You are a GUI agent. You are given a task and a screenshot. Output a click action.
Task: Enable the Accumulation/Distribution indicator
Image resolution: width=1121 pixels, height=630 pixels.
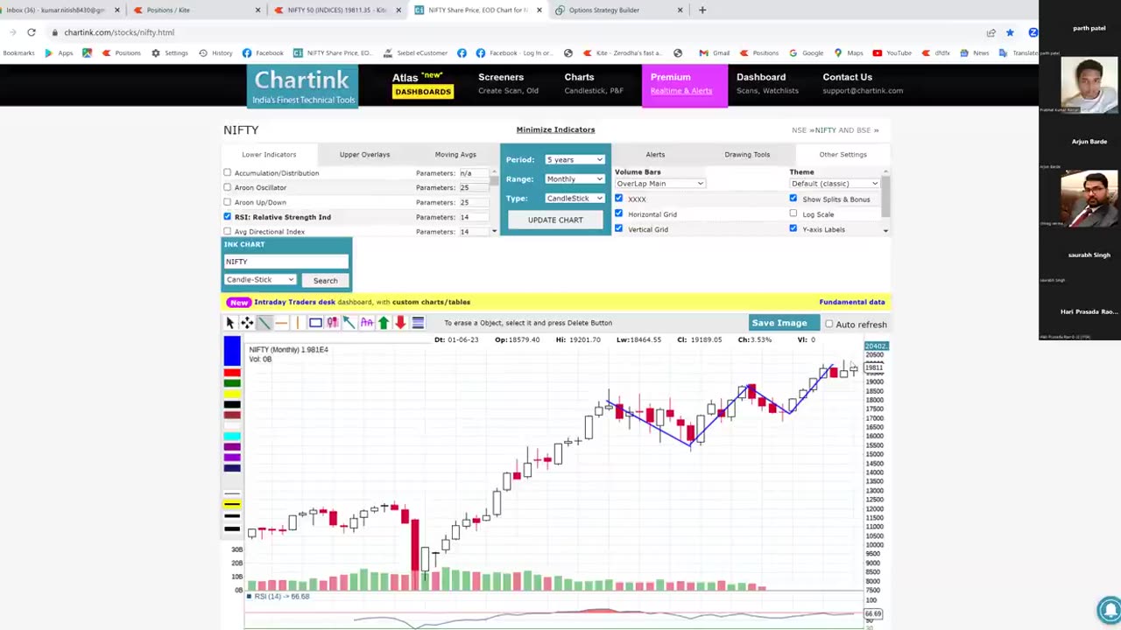coord(228,172)
